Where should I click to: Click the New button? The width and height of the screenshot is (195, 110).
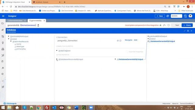[160, 16]
